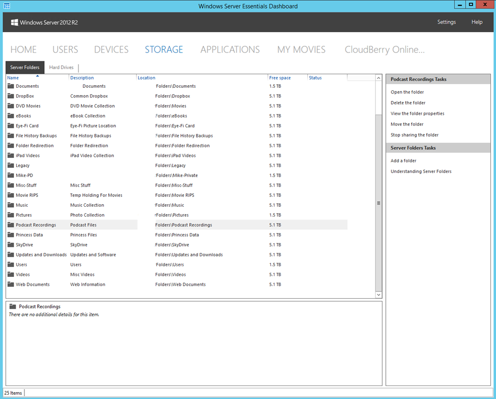Click the DropBox folder icon

point(11,96)
